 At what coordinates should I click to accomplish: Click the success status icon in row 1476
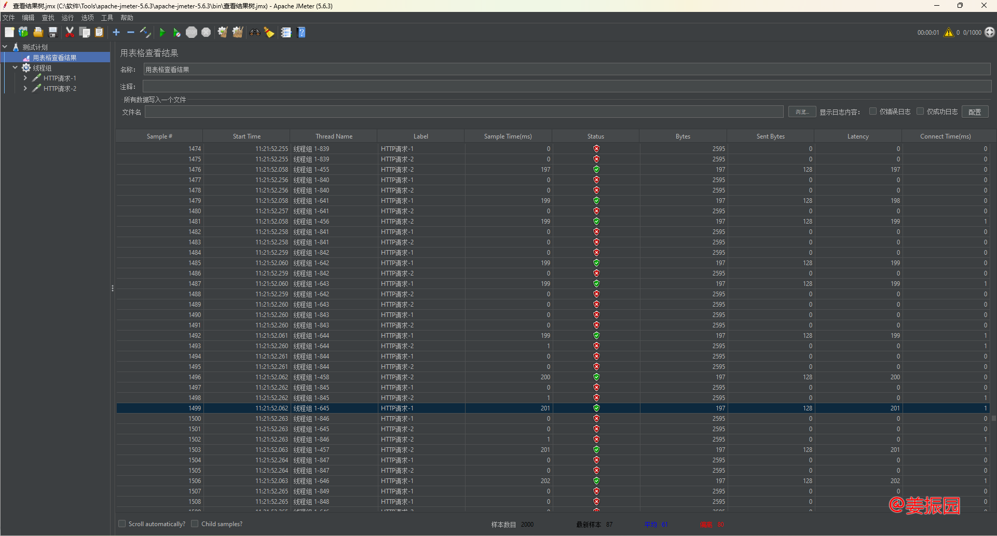[596, 170]
